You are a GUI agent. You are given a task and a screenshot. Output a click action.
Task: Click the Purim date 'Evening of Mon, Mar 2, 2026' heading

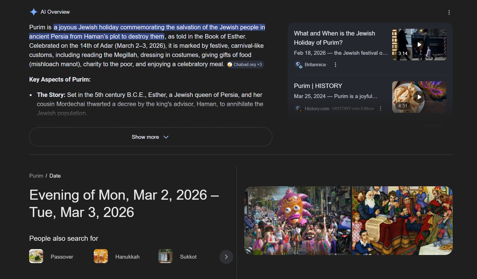point(124,204)
